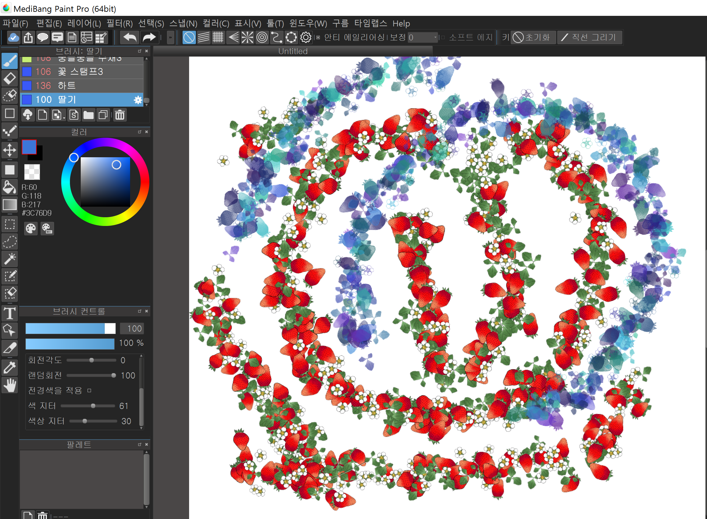Close the 컬러 panel

coord(147,132)
